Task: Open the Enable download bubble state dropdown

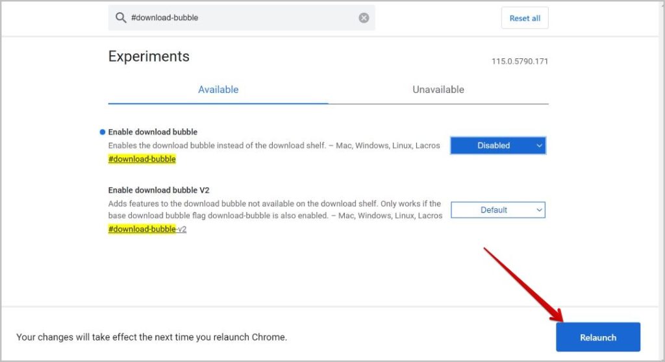Action: (498, 145)
